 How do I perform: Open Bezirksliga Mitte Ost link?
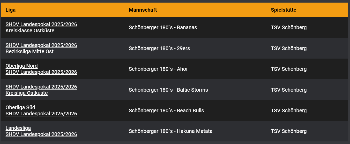click(x=29, y=51)
